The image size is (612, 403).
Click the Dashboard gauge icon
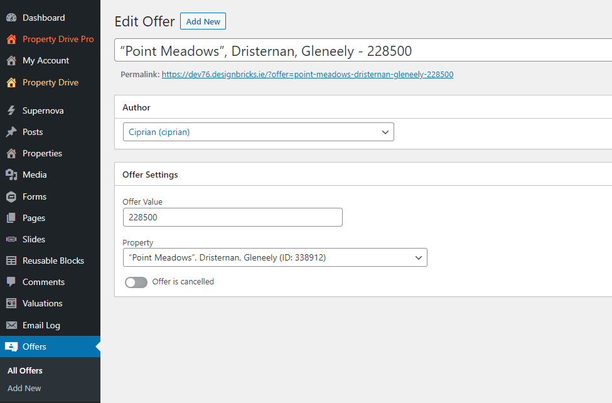11,18
